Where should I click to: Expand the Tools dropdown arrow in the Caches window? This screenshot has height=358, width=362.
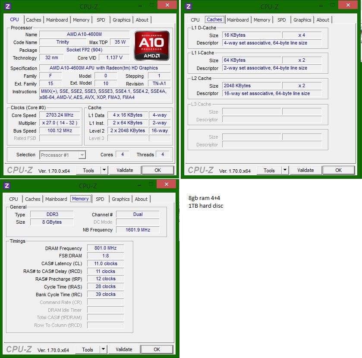pyautogui.click(x=285, y=170)
